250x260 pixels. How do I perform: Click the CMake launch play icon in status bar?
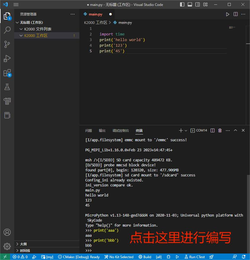[x=177, y=257]
